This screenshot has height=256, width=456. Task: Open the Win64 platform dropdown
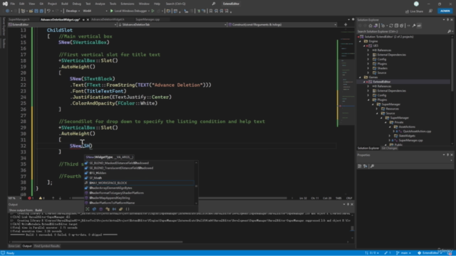95,11
